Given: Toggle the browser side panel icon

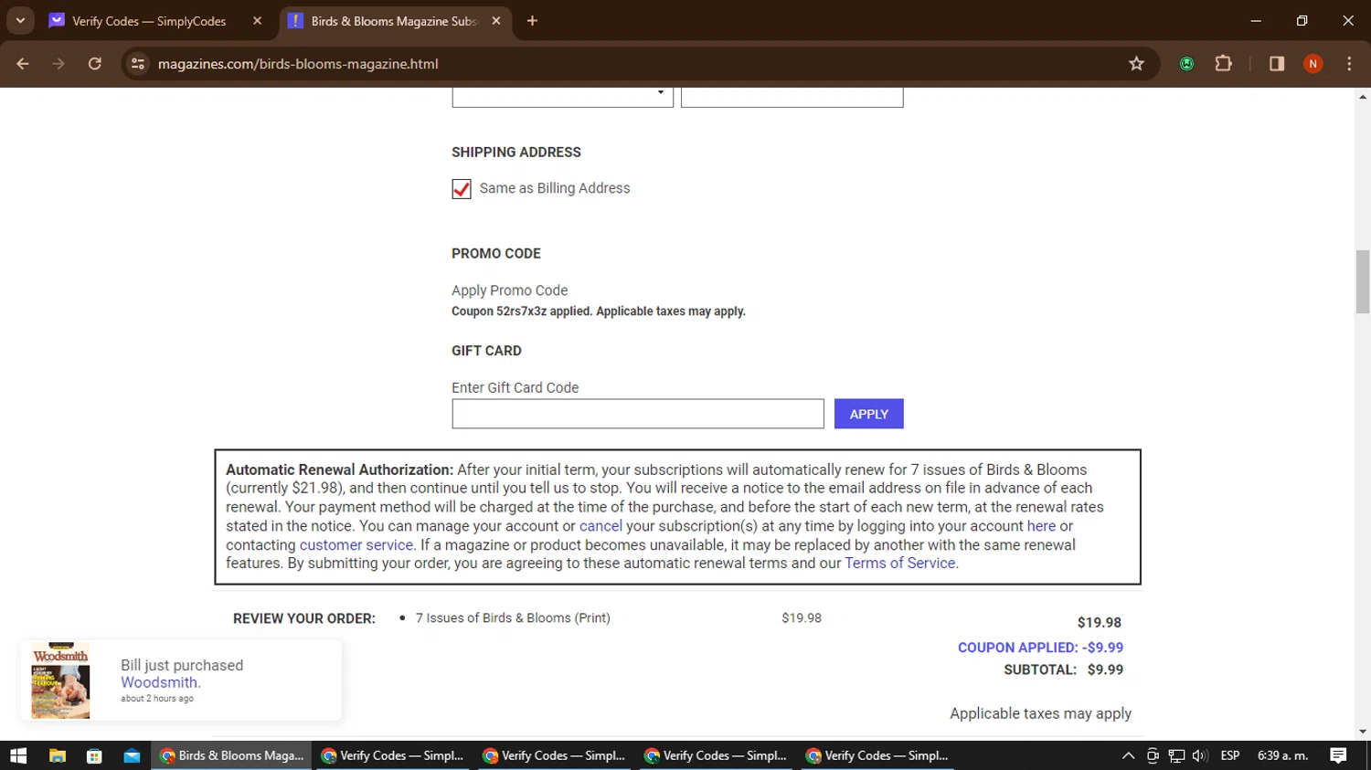Looking at the screenshot, I should tap(1277, 64).
